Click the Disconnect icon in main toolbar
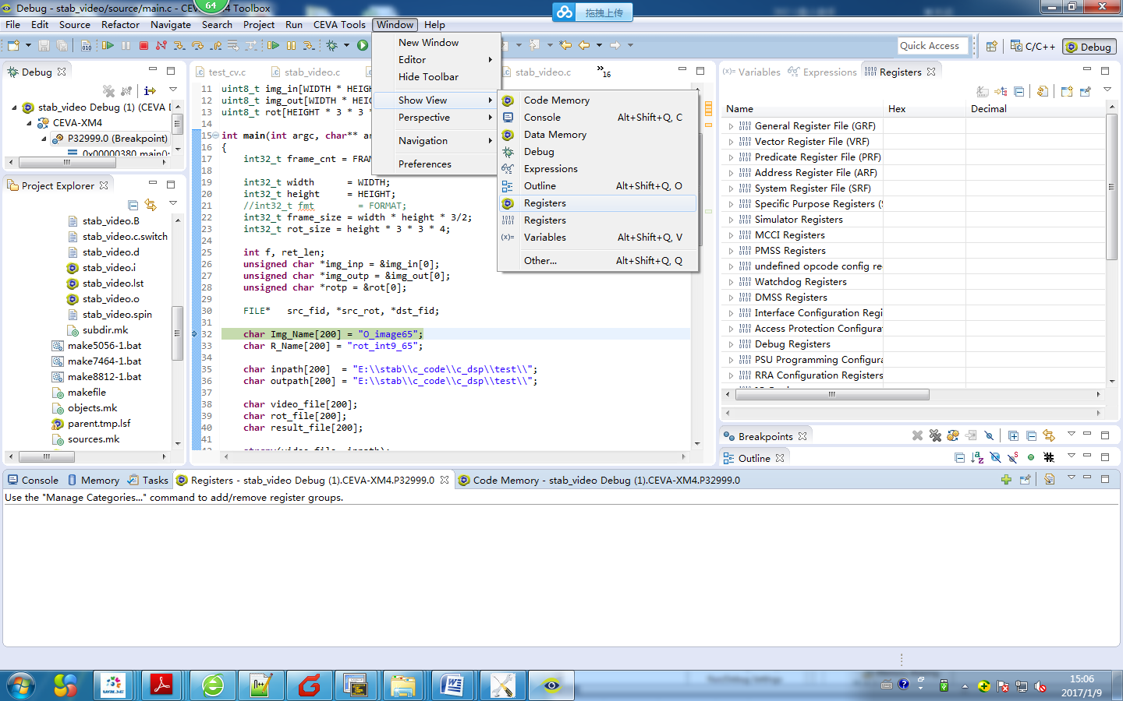Viewport: 1123px width, 701px height. coord(161,46)
